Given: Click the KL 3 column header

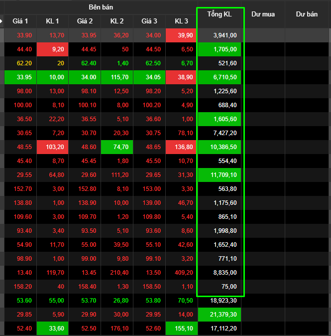Looking at the screenshot, I should 182,21.
